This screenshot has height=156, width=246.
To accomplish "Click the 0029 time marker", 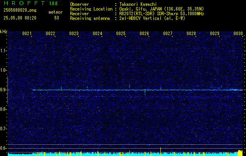I will coord(215,34).
